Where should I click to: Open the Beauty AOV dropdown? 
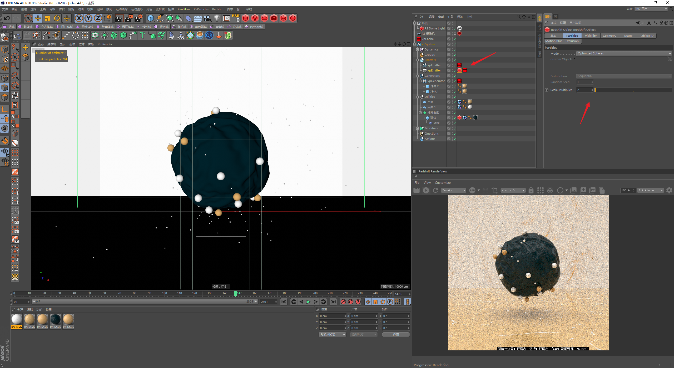453,190
